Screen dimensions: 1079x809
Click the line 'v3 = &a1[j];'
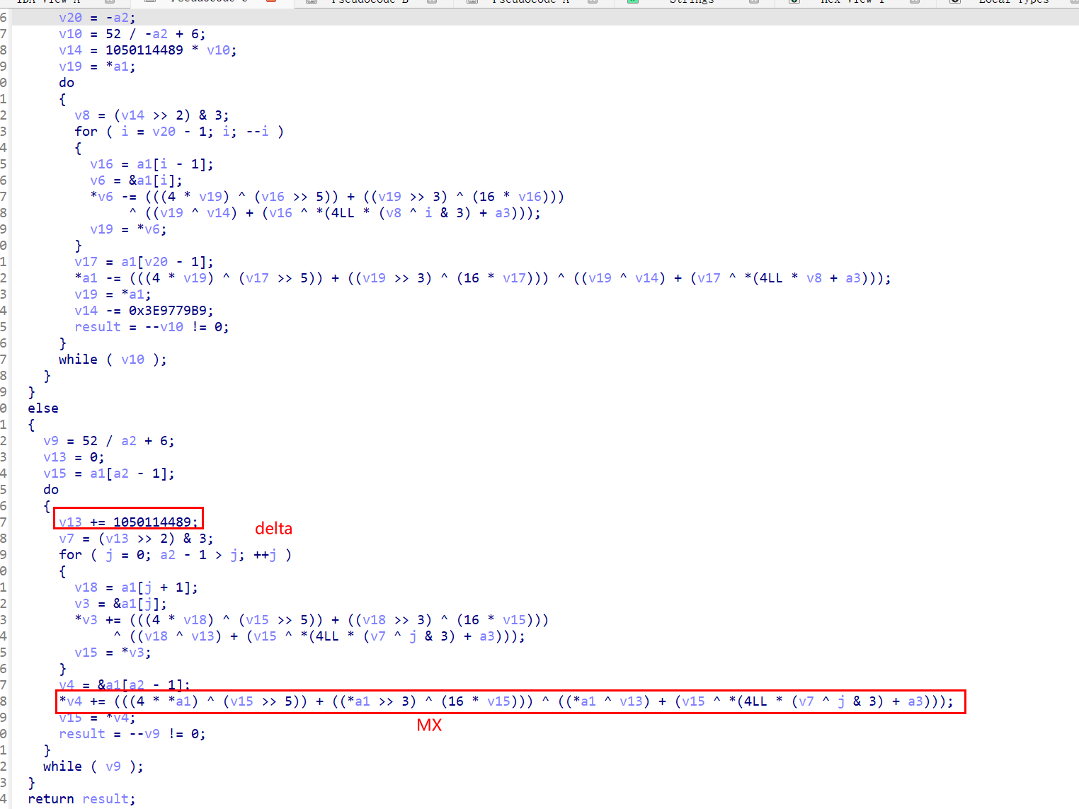[120, 604]
